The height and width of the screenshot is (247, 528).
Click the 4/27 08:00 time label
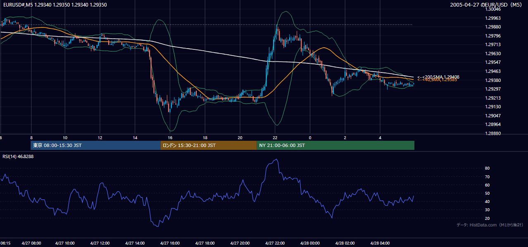pyautogui.click(x=31, y=243)
